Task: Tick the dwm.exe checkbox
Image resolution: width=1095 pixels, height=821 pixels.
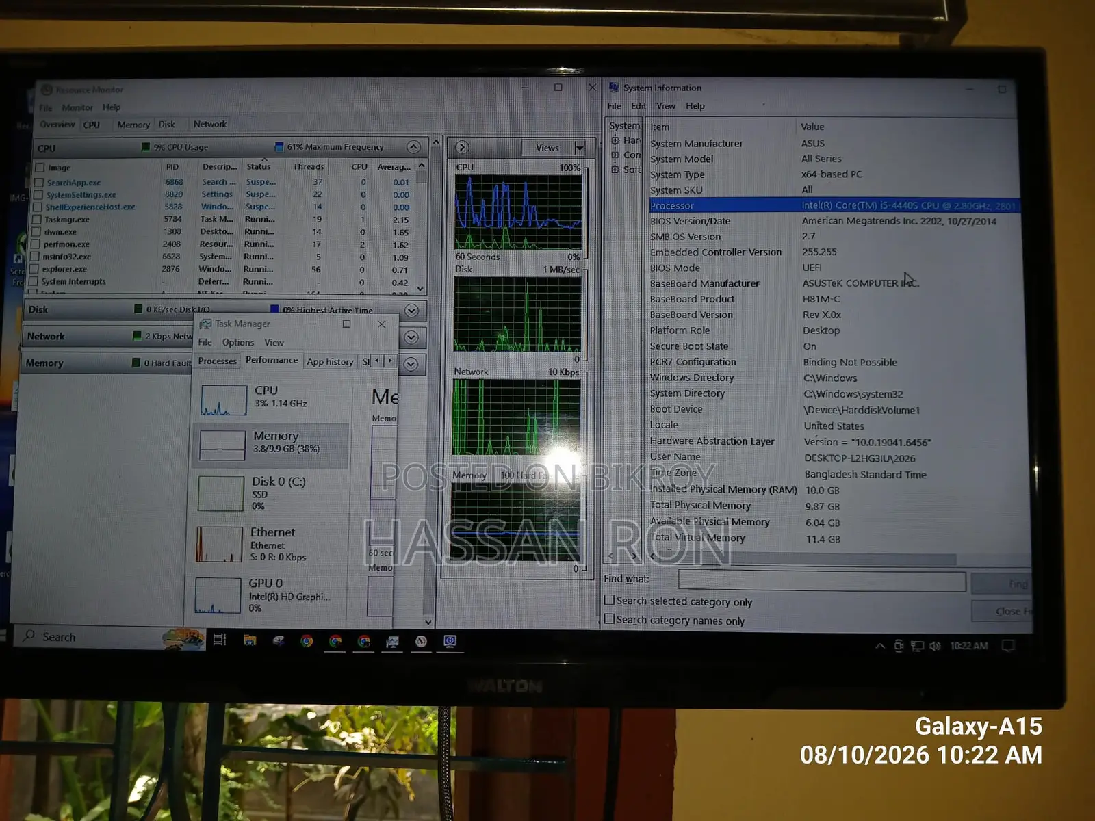Action: tap(37, 232)
